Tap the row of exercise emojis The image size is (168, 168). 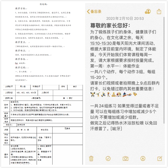(x=114, y=94)
